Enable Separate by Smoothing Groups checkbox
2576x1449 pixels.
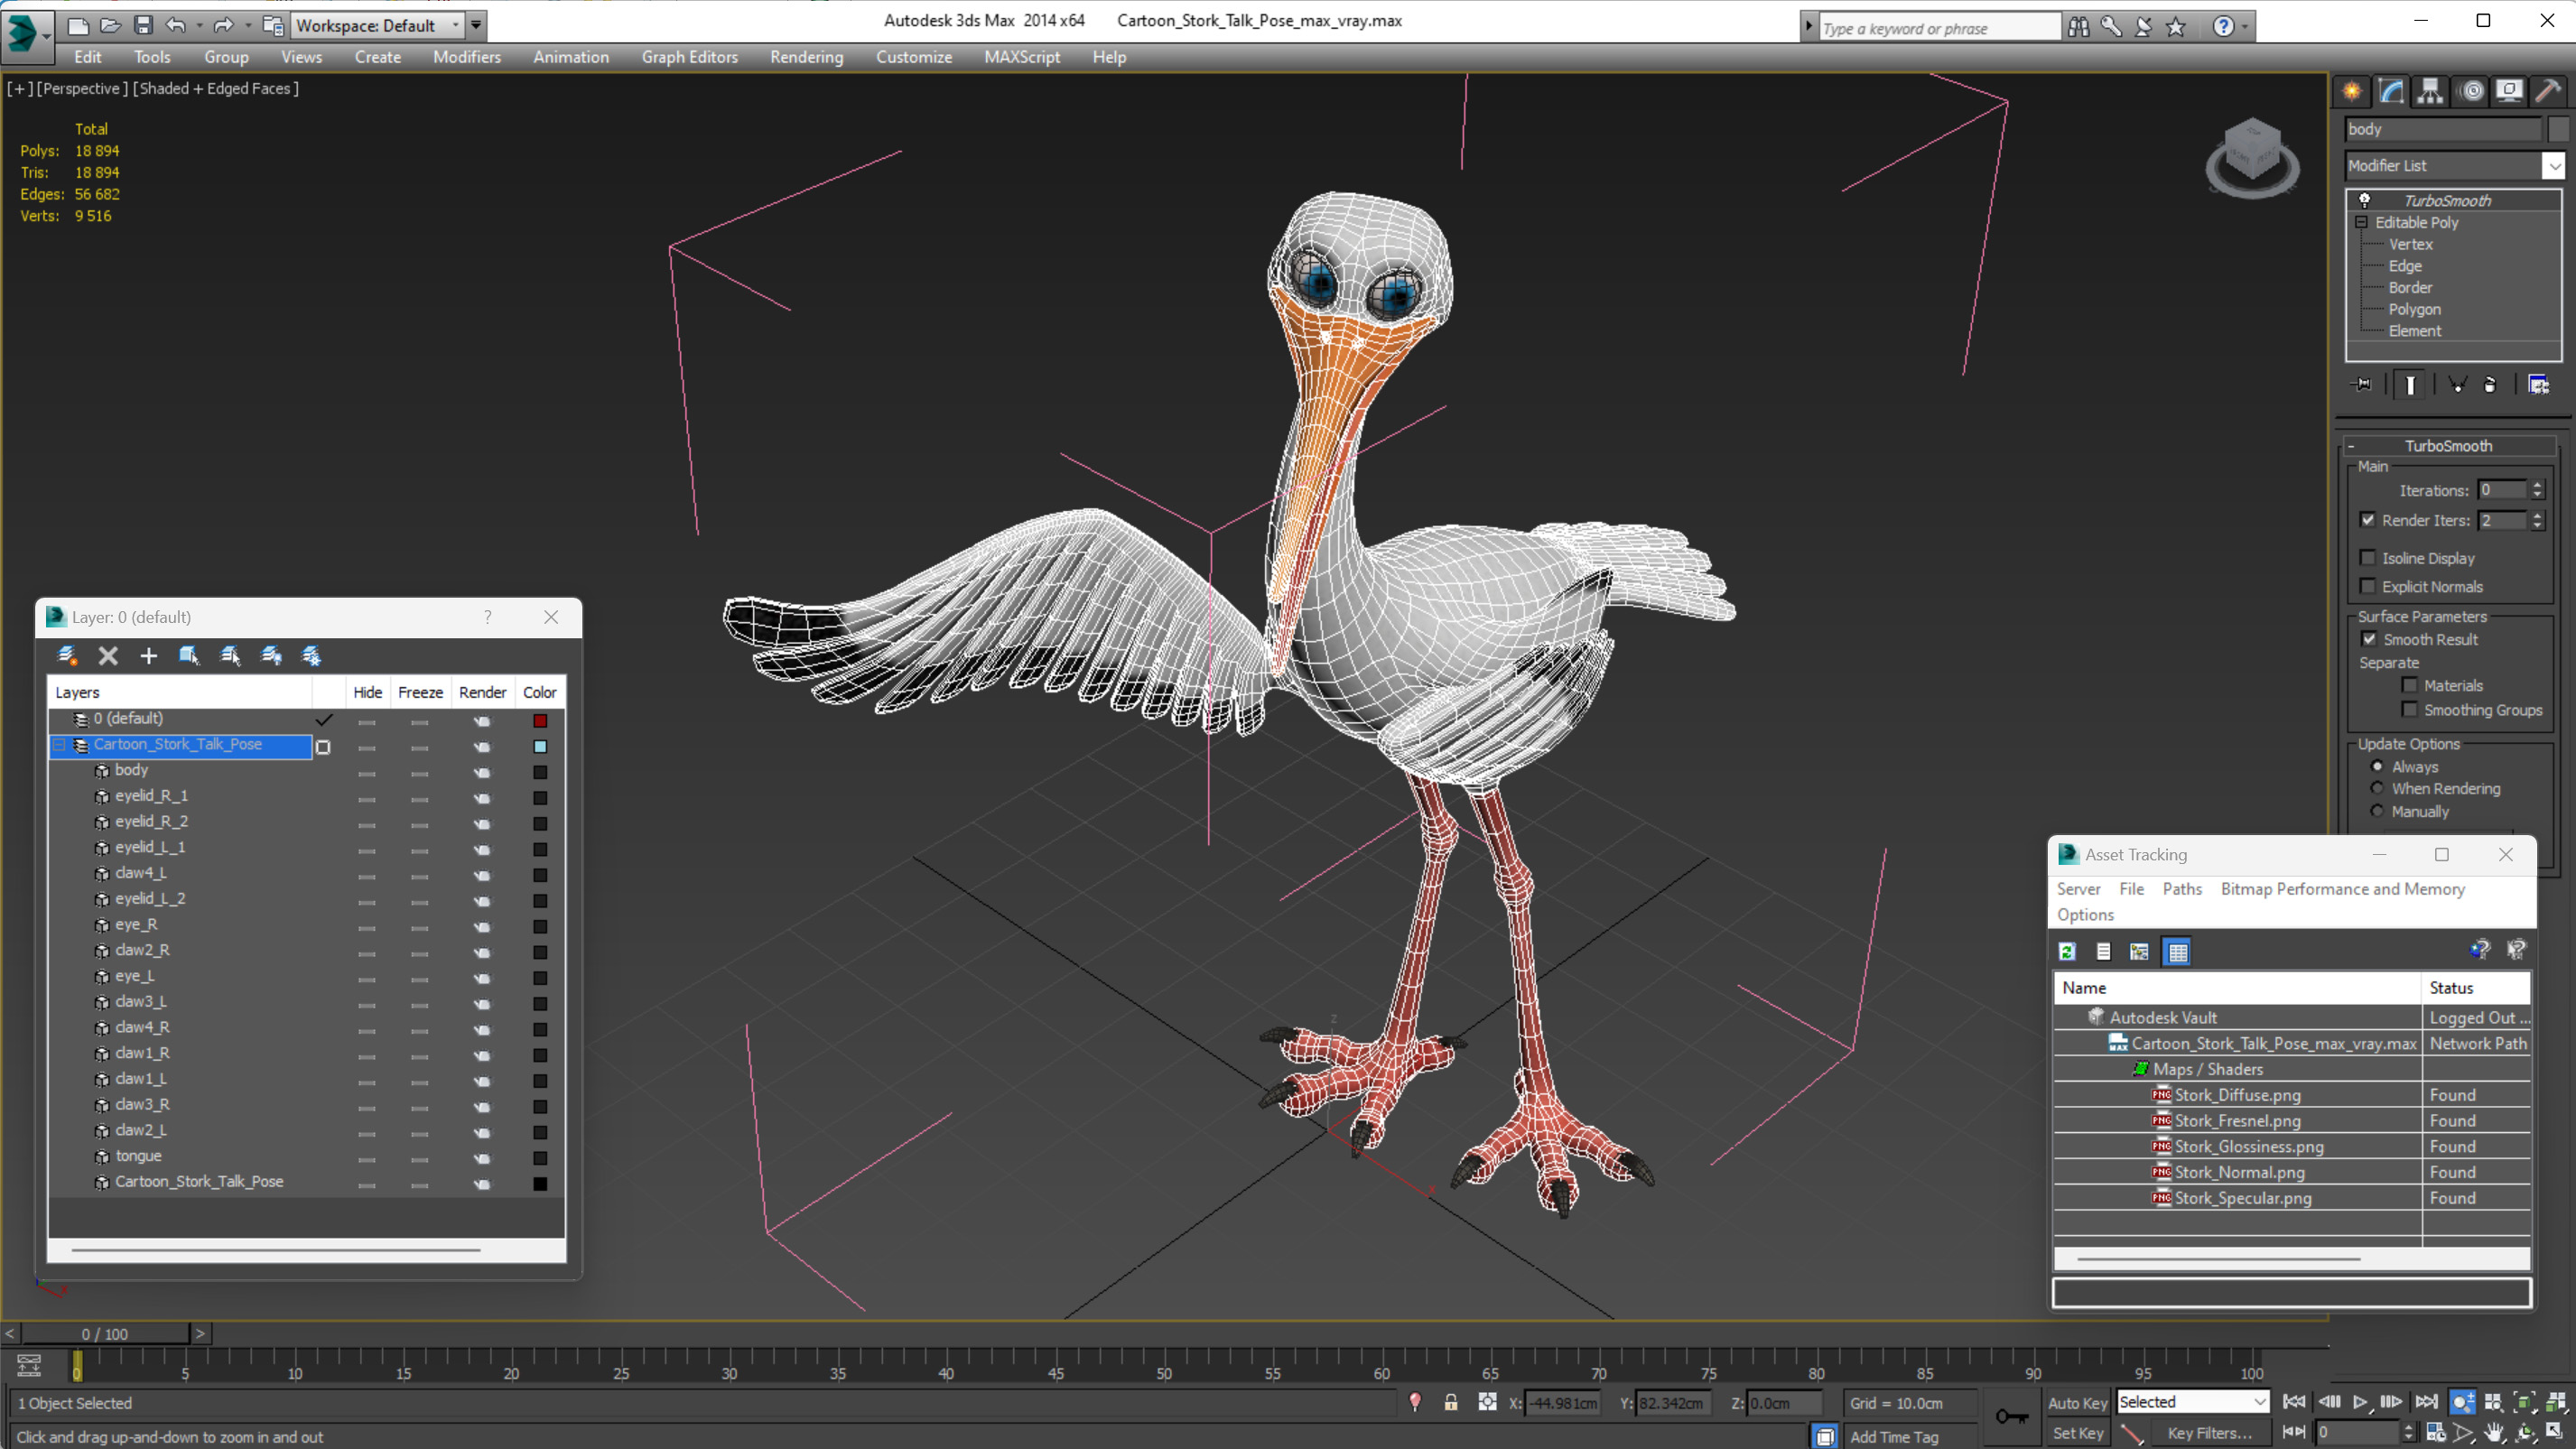pyautogui.click(x=2409, y=710)
